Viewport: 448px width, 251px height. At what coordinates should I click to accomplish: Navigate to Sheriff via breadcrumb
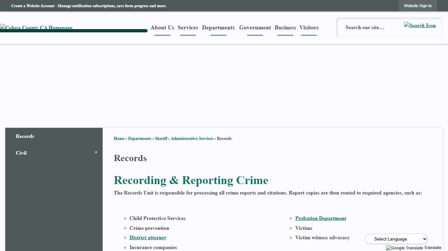[x=161, y=139]
